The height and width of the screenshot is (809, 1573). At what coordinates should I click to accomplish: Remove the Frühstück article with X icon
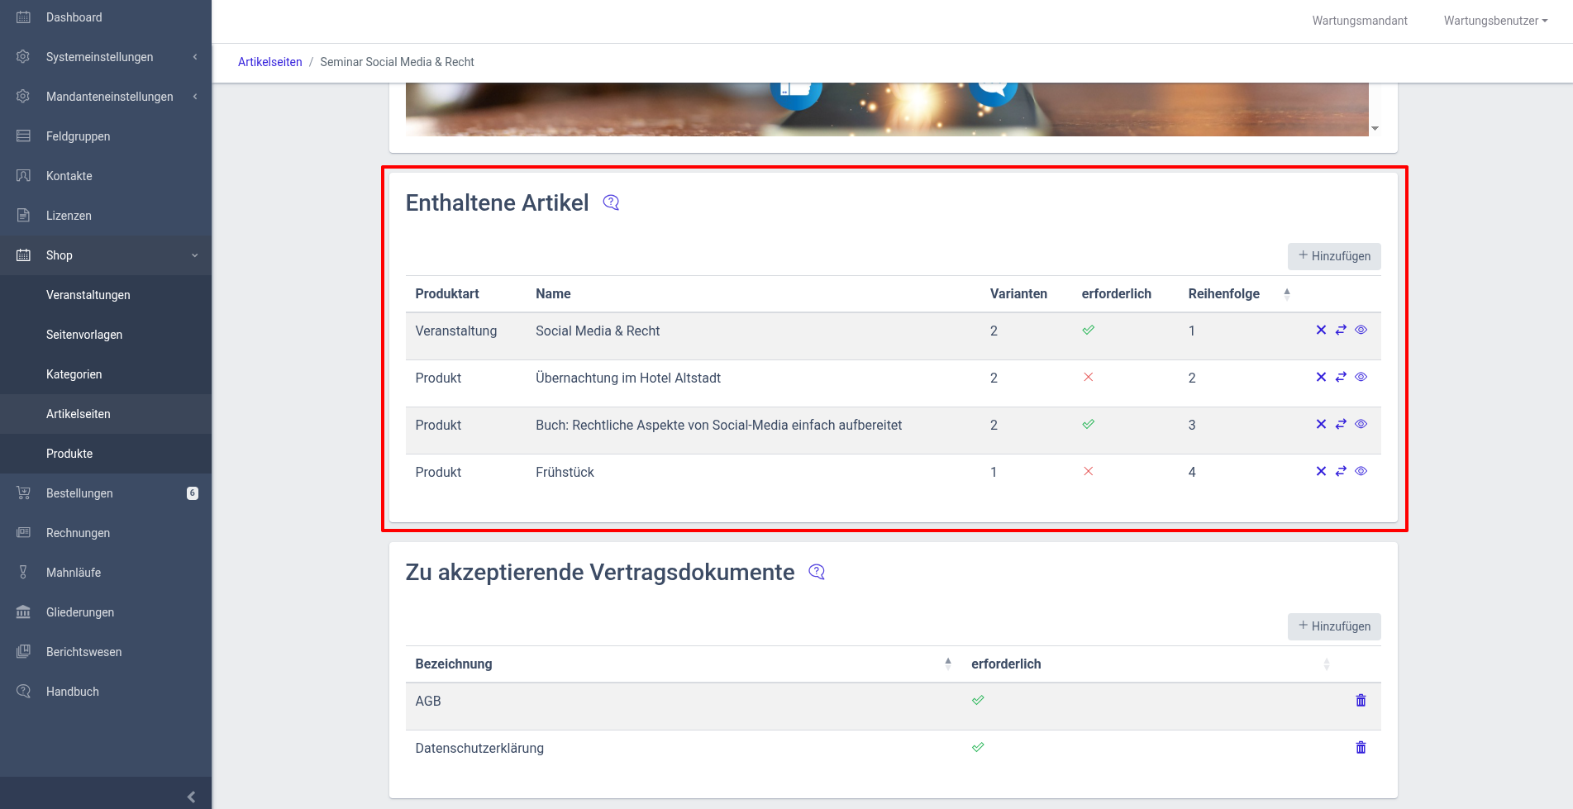(1321, 471)
